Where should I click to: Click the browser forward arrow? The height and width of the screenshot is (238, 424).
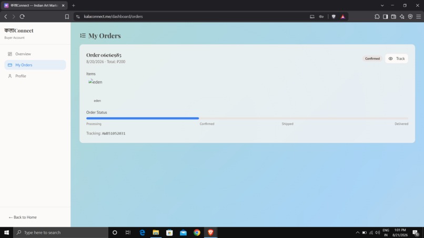tap(14, 16)
